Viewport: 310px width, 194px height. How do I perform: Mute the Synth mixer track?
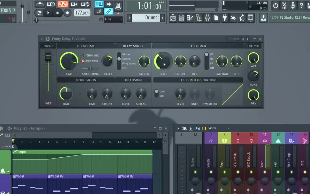pos(211,172)
